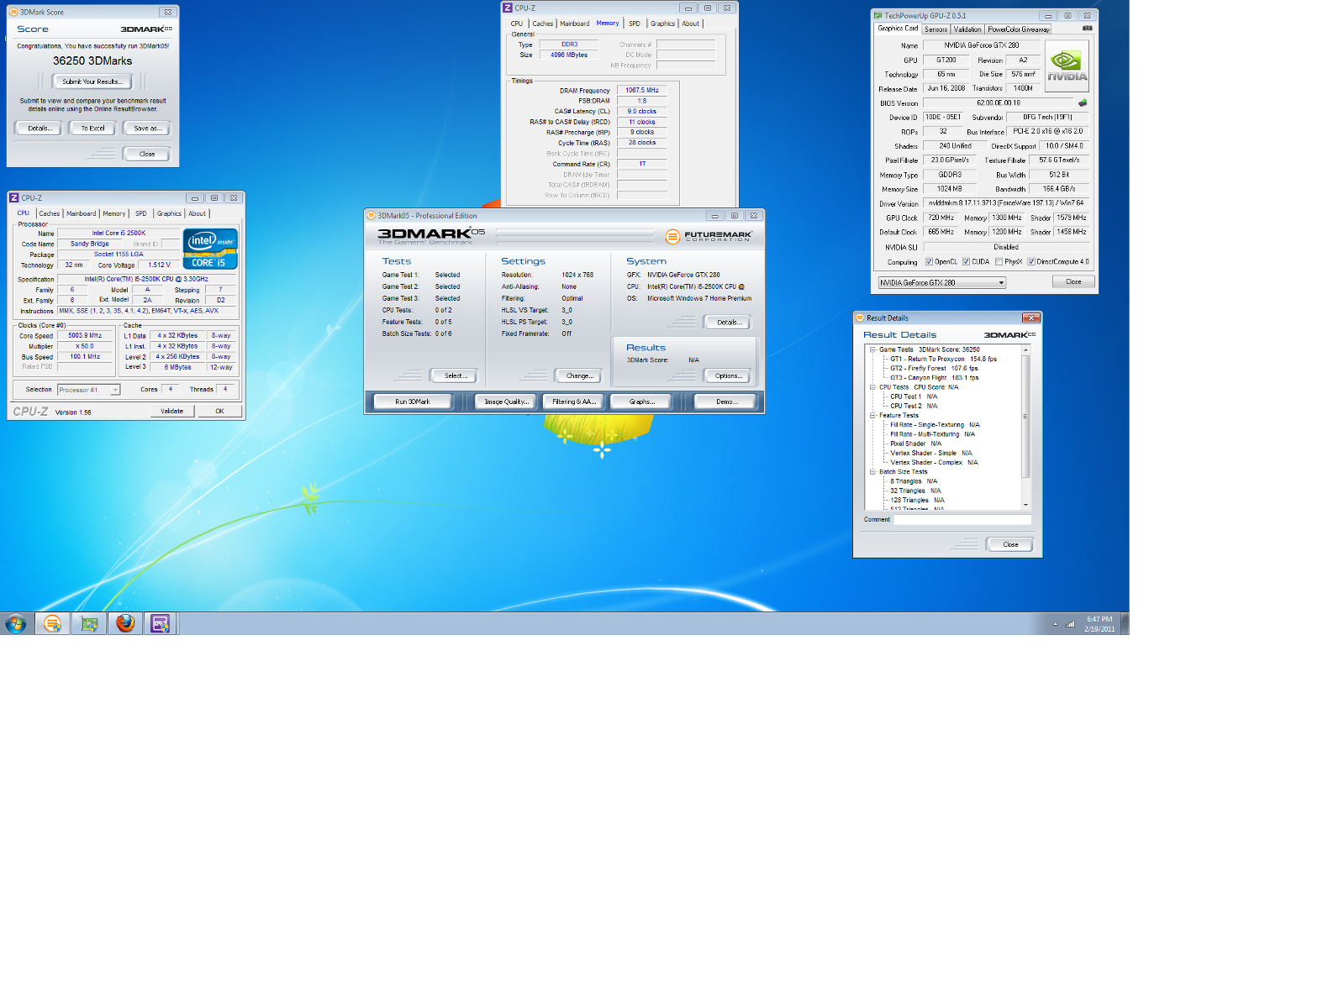Viewport: 1344px width, 1008px height.
Task: Click Run 3DMark button
Action: click(413, 402)
